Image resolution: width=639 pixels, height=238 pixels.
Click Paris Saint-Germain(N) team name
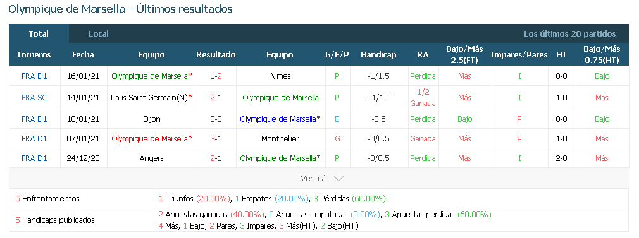[x=149, y=98]
